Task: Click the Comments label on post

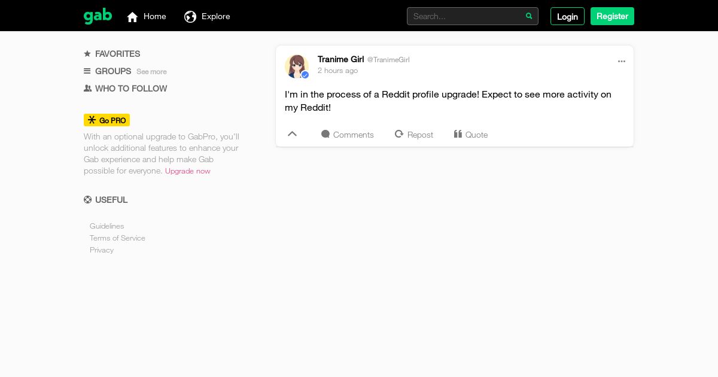Action: (354, 135)
